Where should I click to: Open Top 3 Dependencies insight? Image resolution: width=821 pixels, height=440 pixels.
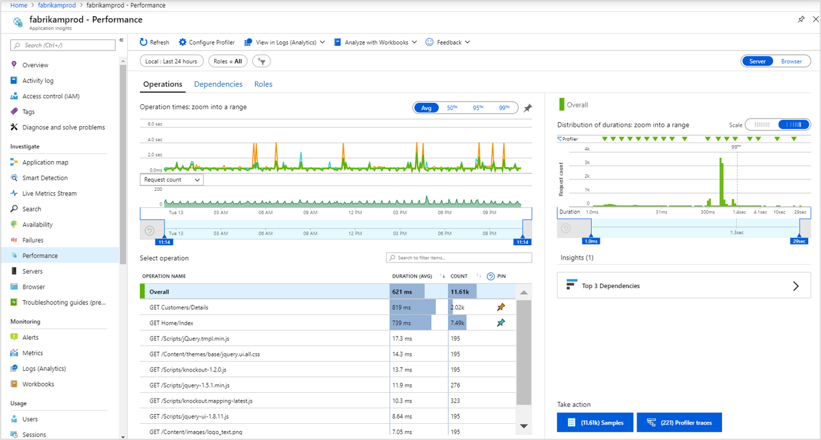[682, 285]
